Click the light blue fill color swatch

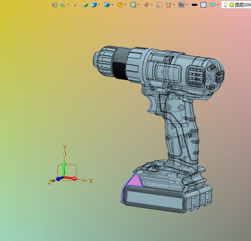pyautogui.click(x=203, y=5)
